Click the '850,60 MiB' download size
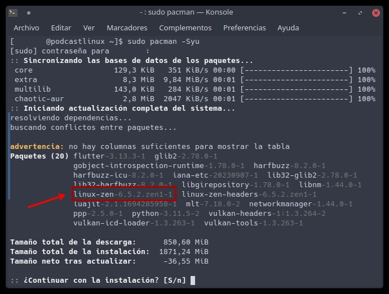The width and height of the screenshot is (389, 294). point(186,242)
